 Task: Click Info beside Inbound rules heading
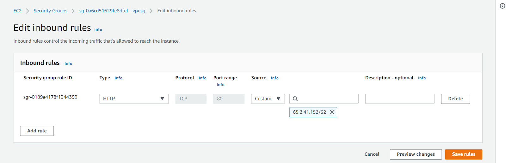tap(68, 63)
